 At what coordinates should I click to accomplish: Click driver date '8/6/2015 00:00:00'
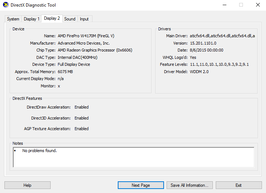[207, 50]
